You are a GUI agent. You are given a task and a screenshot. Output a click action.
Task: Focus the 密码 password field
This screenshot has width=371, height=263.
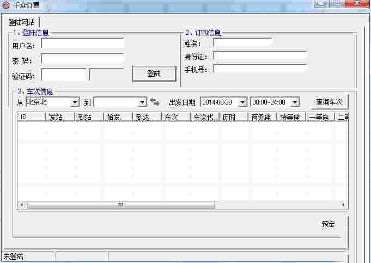coord(83,59)
